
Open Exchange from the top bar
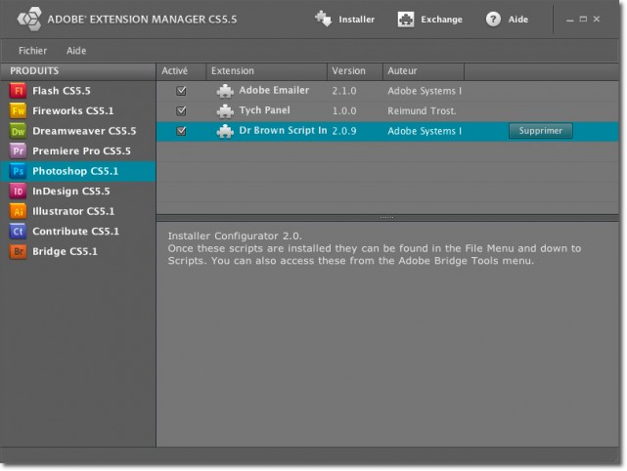(441, 20)
